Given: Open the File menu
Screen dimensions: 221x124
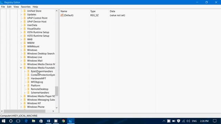Looking at the screenshot, I should (x=3, y=7).
